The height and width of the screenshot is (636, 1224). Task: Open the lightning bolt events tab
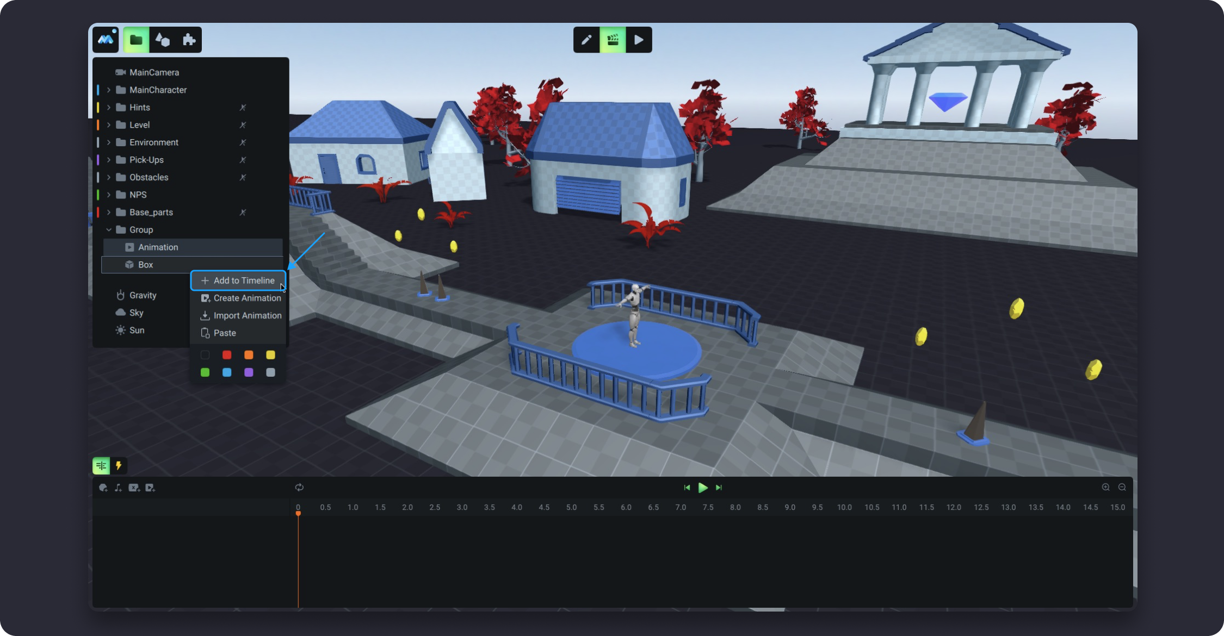click(x=118, y=465)
